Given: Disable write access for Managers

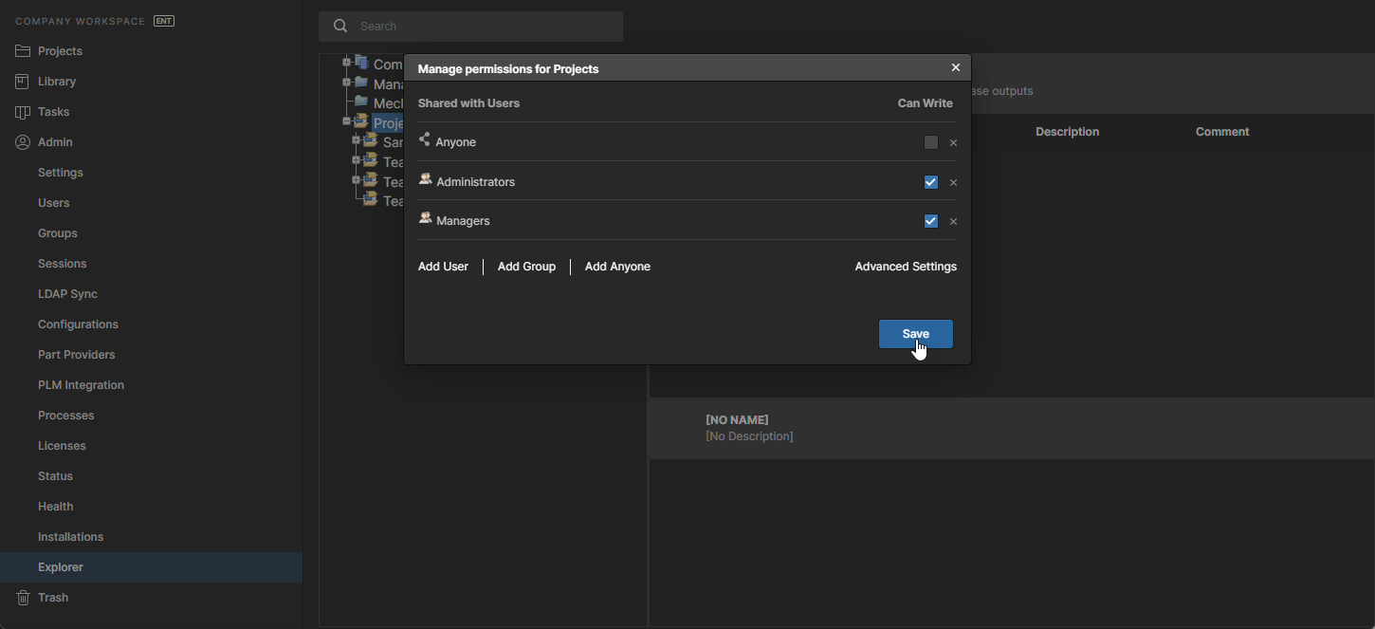Looking at the screenshot, I should pos(931,221).
